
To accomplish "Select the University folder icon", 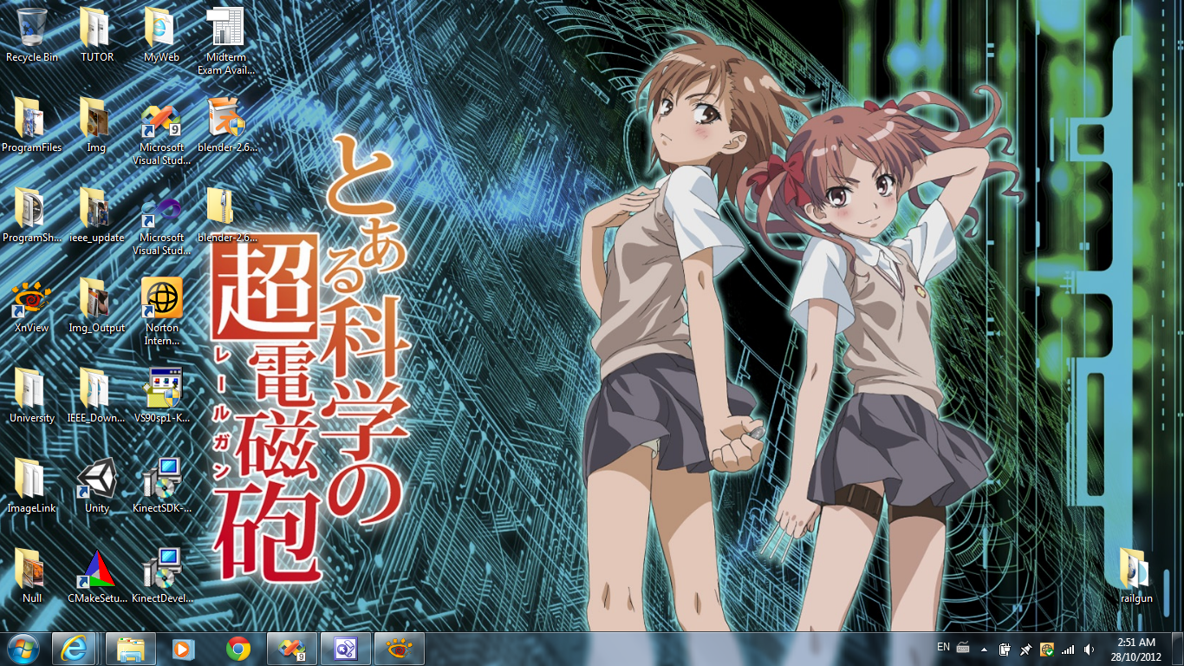I will point(32,395).
